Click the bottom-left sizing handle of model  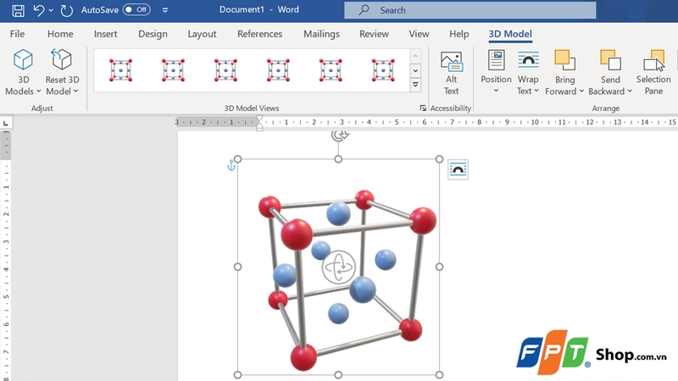click(237, 375)
